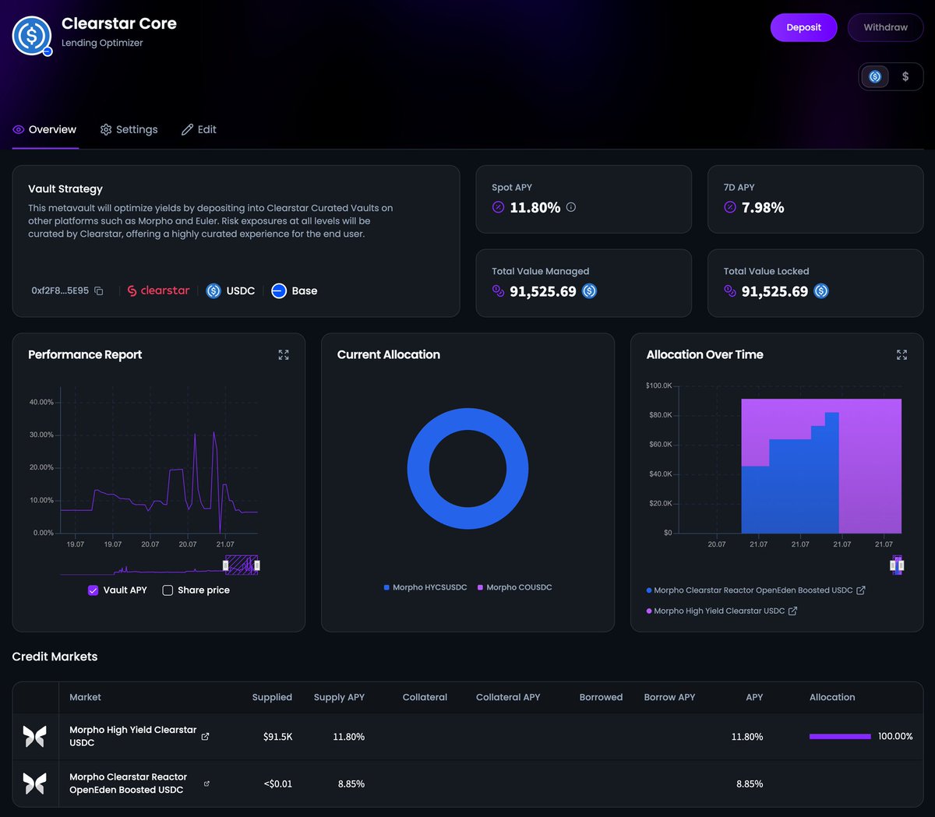
Task: Expand the Allocation Over Time chart
Action: click(x=901, y=354)
